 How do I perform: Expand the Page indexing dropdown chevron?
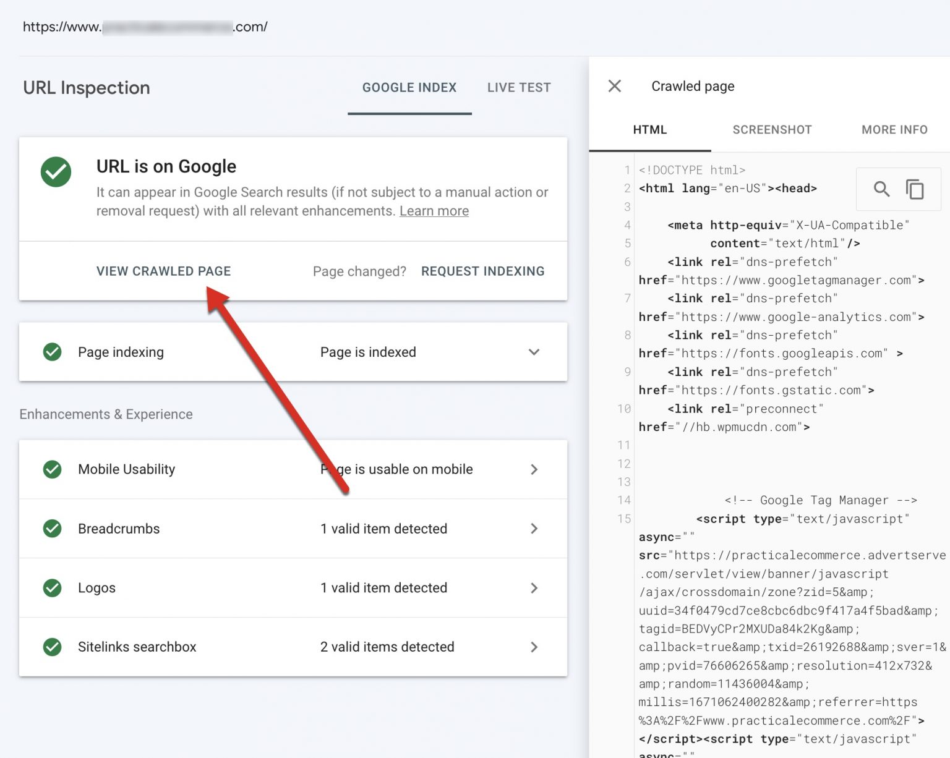[x=534, y=352]
